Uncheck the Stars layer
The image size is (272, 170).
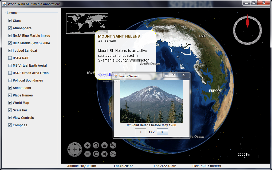tap(10, 21)
